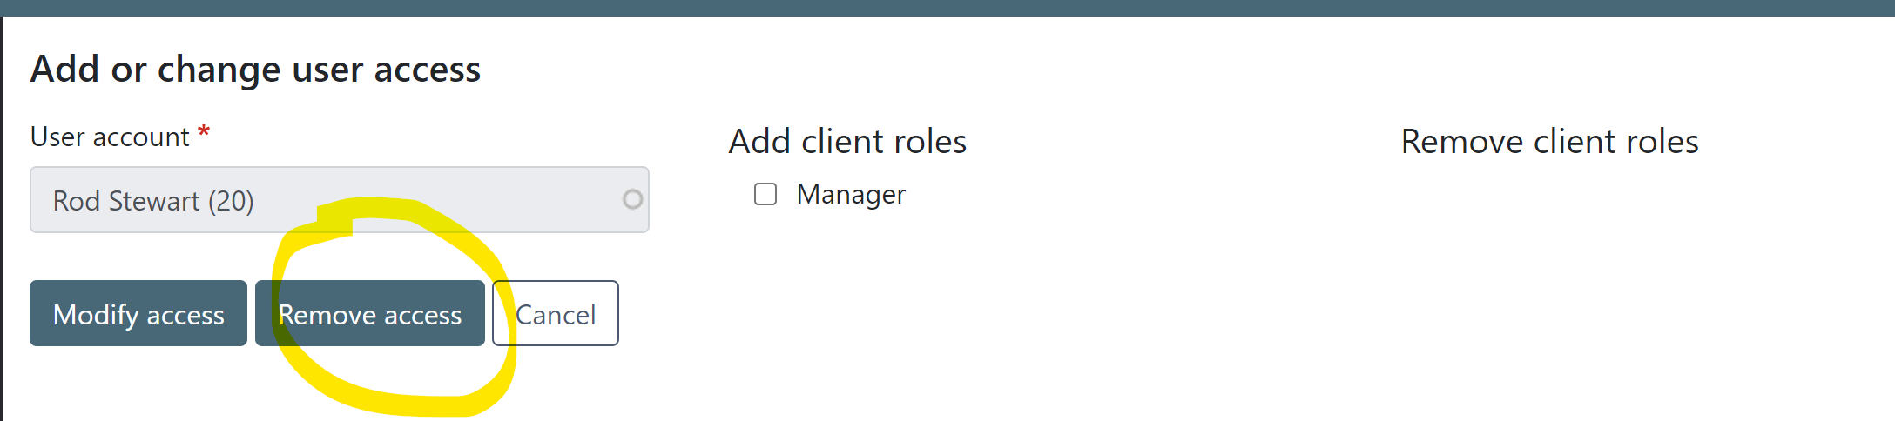Focus the User account field showing Rod Stewart
1895x421 pixels.
[x=340, y=200]
